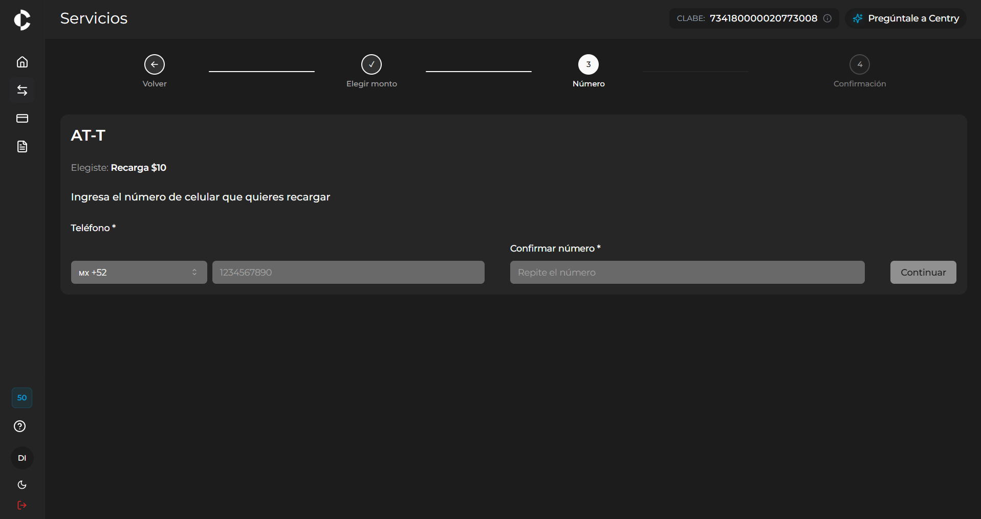Screen dimensions: 981x519
Task: Open the card icon in sidebar
Action: [x=22, y=119]
